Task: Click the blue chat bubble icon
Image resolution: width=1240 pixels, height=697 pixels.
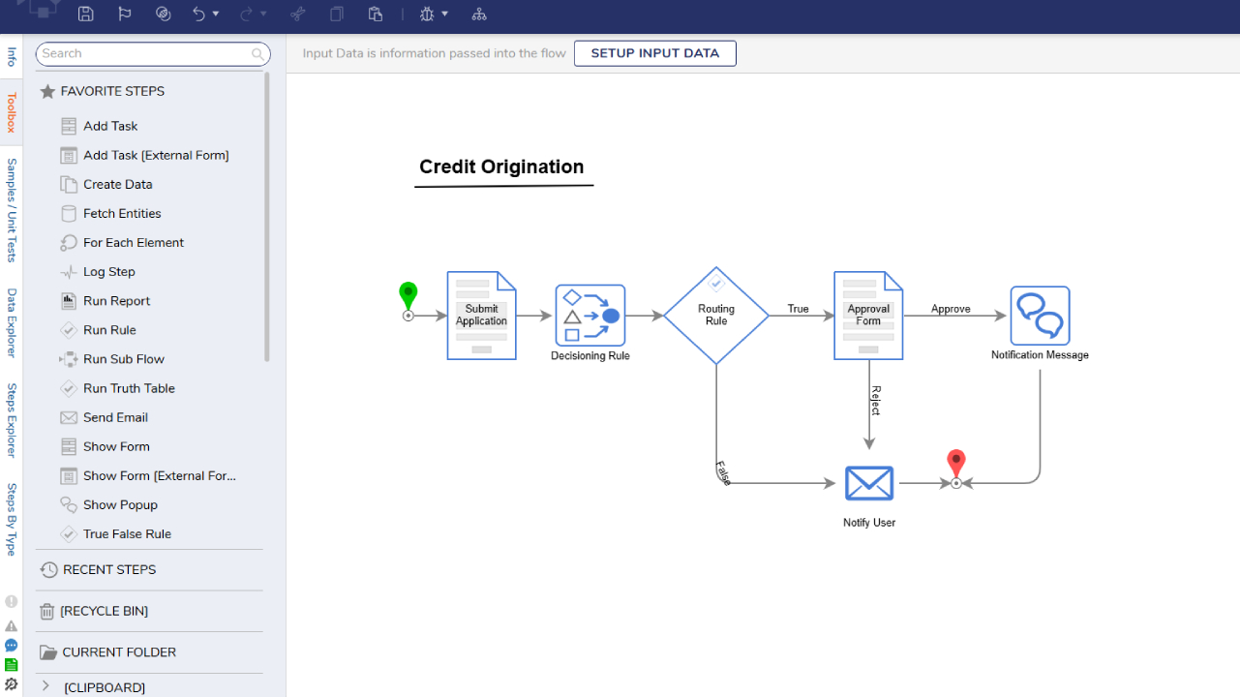Action: click(x=12, y=646)
